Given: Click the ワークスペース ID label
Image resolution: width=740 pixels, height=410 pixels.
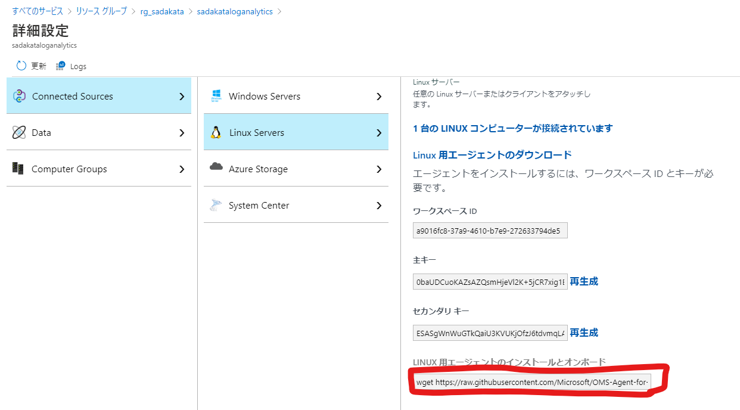Looking at the screenshot, I should [x=444, y=211].
